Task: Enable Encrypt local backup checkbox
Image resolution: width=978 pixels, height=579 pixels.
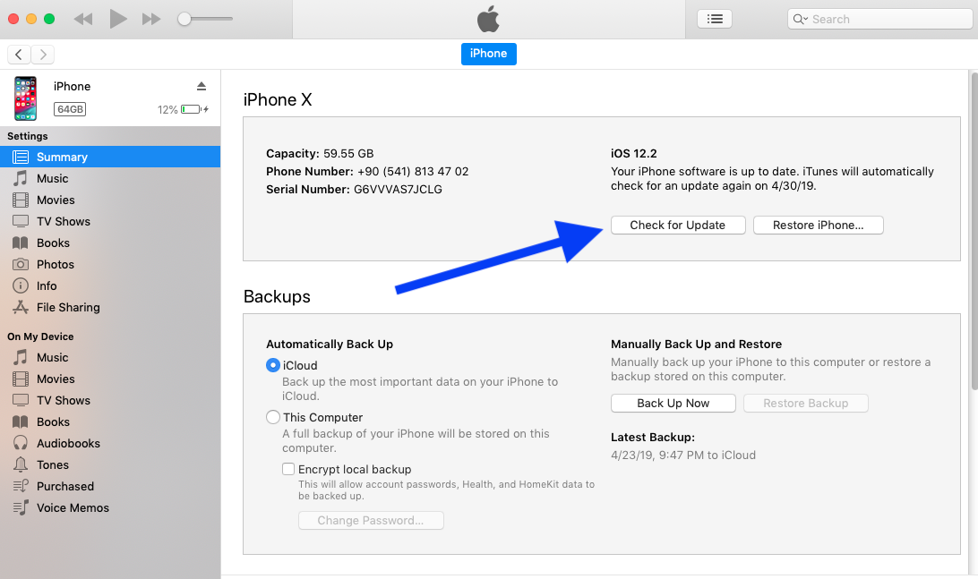Action: pyautogui.click(x=288, y=469)
